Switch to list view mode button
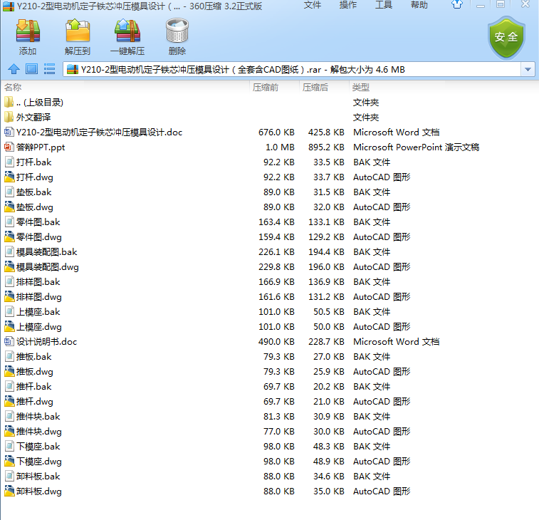This screenshot has height=520, width=539. click(50, 69)
